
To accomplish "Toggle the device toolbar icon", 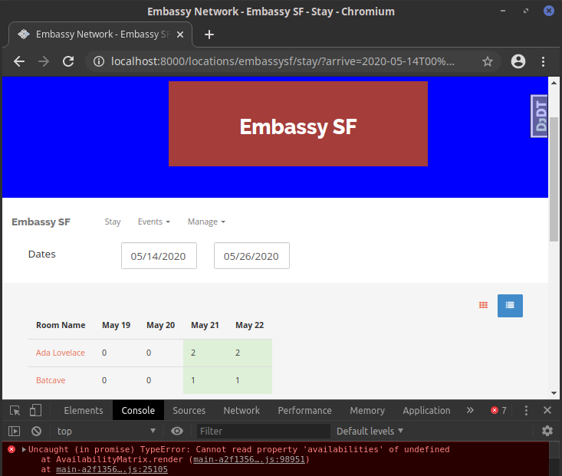I will tap(36, 411).
